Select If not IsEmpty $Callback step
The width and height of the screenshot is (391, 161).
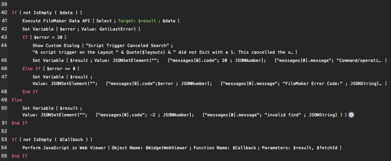(52, 139)
